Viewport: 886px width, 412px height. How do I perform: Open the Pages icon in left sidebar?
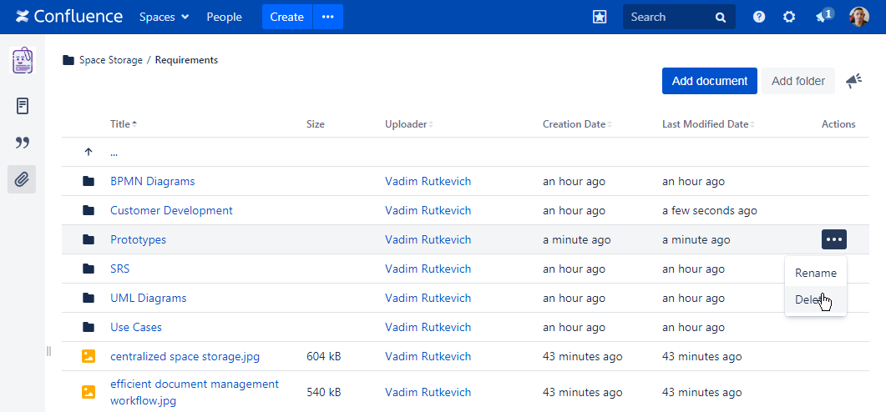point(23,106)
